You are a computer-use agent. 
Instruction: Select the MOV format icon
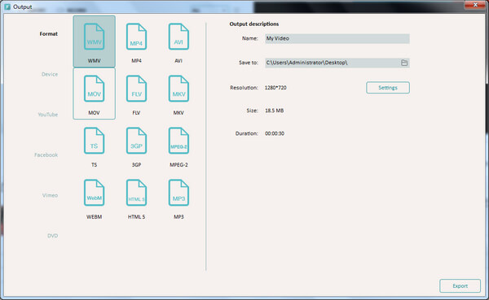(x=95, y=89)
